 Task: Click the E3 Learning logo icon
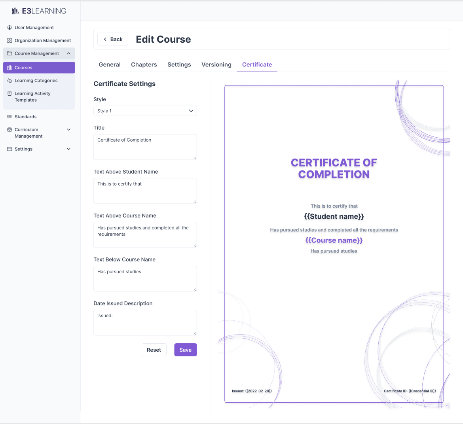pyautogui.click(x=15, y=11)
